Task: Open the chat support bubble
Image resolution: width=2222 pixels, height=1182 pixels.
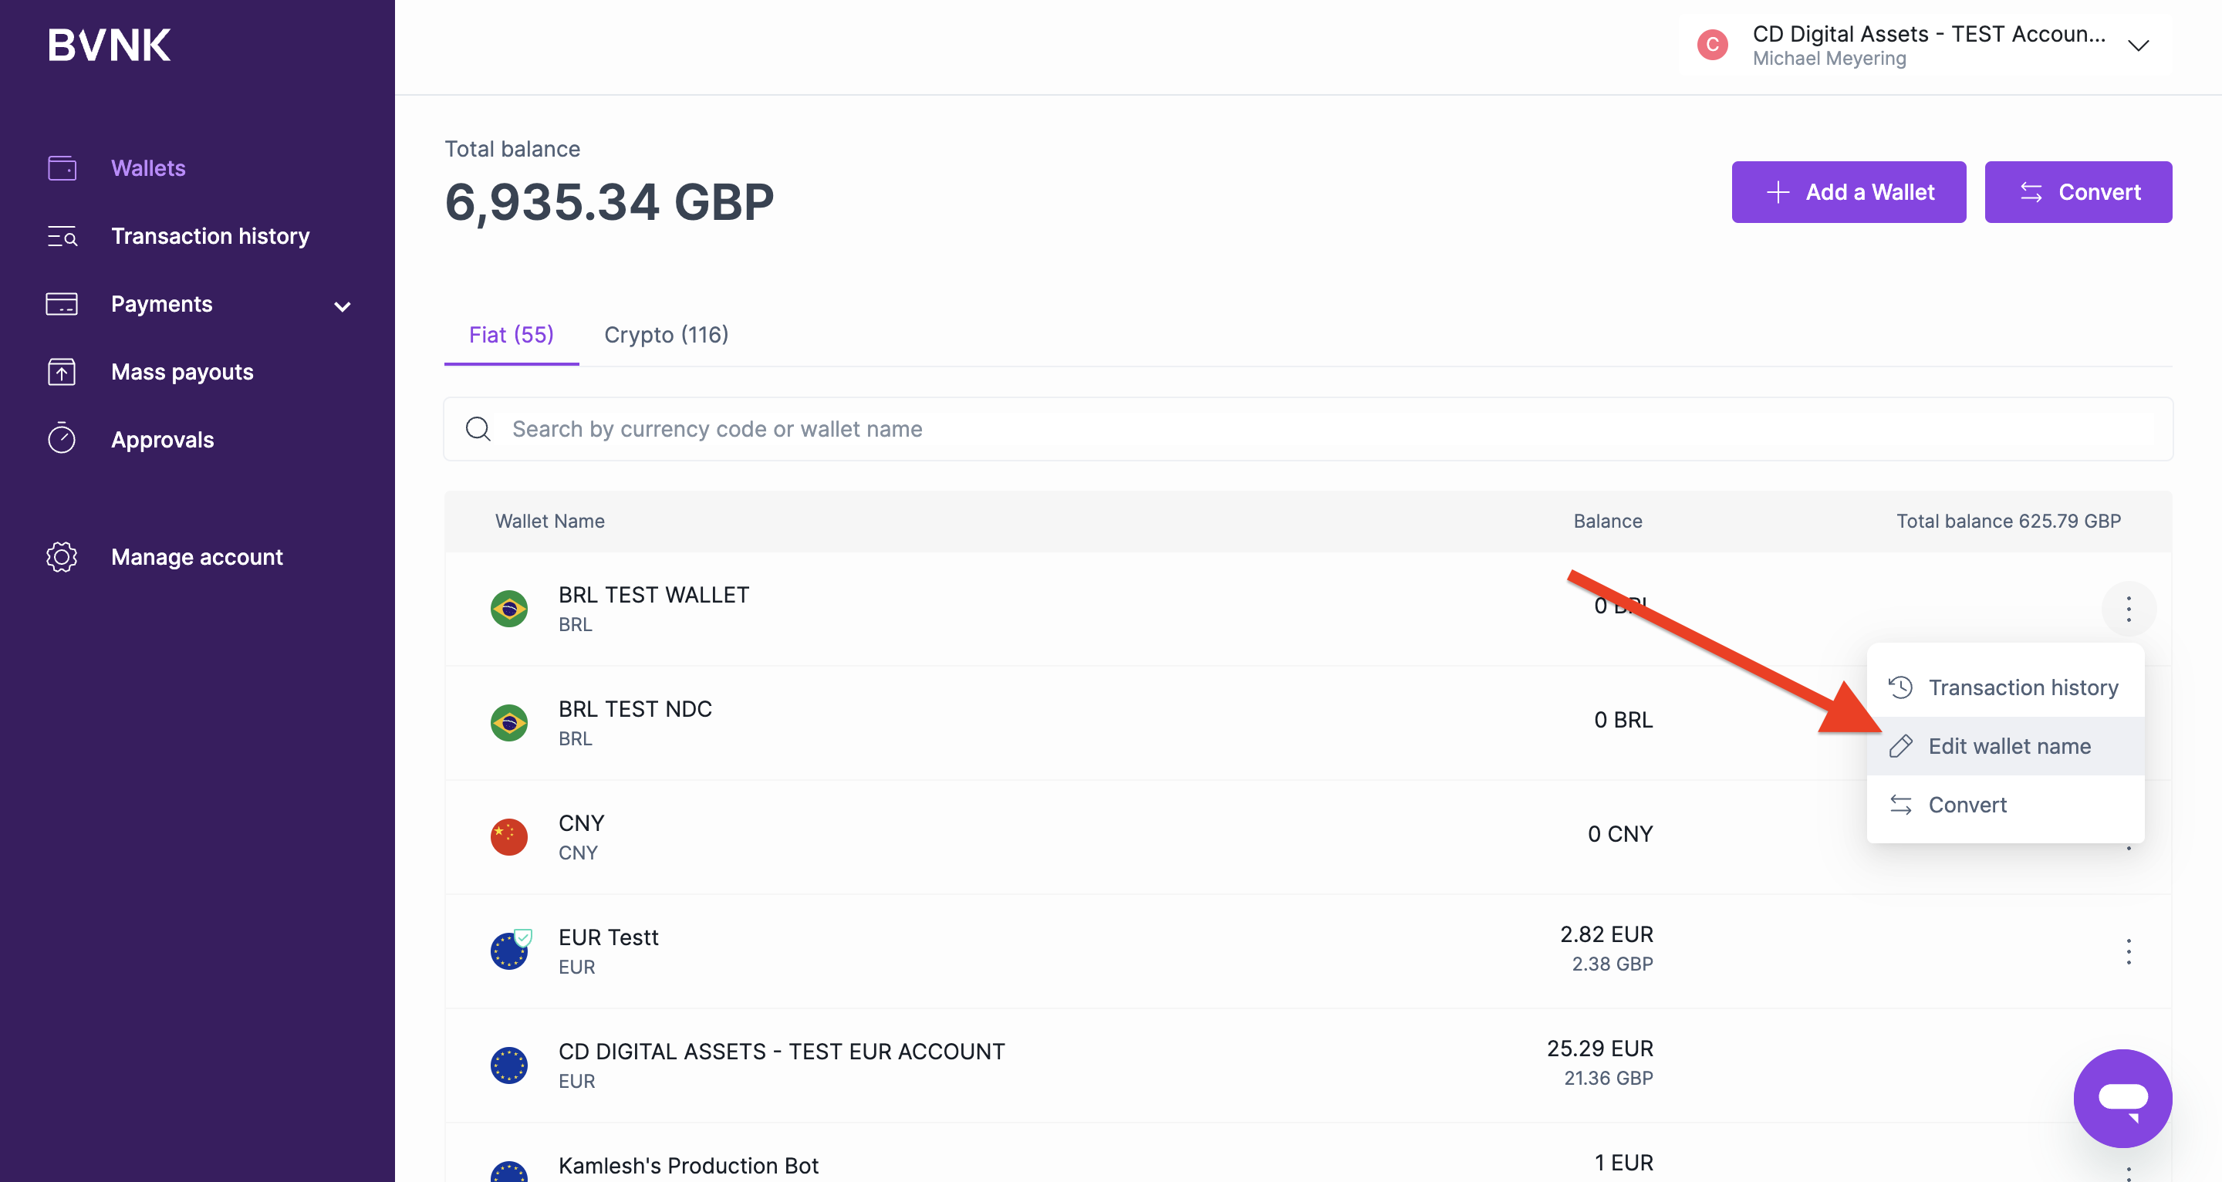Action: pyautogui.click(x=2122, y=1097)
